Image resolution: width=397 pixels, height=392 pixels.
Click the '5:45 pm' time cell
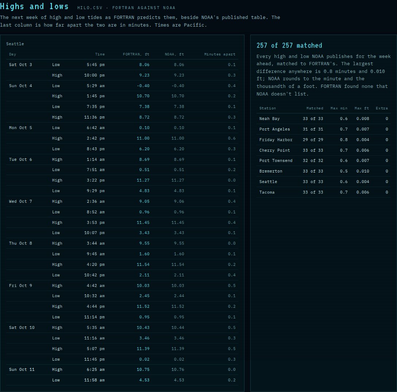pyautogui.click(x=96, y=65)
